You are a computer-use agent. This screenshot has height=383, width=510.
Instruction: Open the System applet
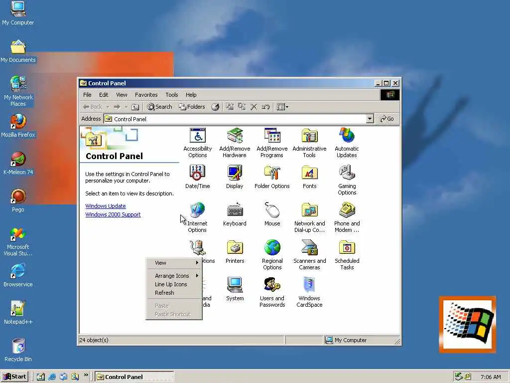(235, 289)
